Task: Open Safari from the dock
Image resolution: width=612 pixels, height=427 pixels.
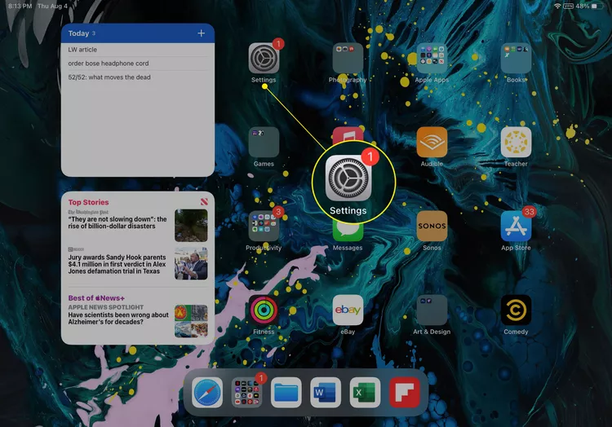Action: pyautogui.click(x=207, y=392)
